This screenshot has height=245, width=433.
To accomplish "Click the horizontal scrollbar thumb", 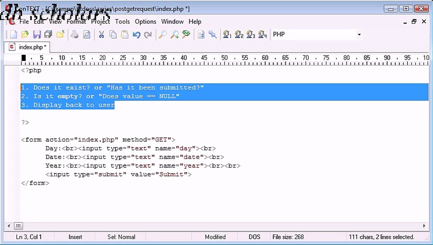I will (18, 226).
